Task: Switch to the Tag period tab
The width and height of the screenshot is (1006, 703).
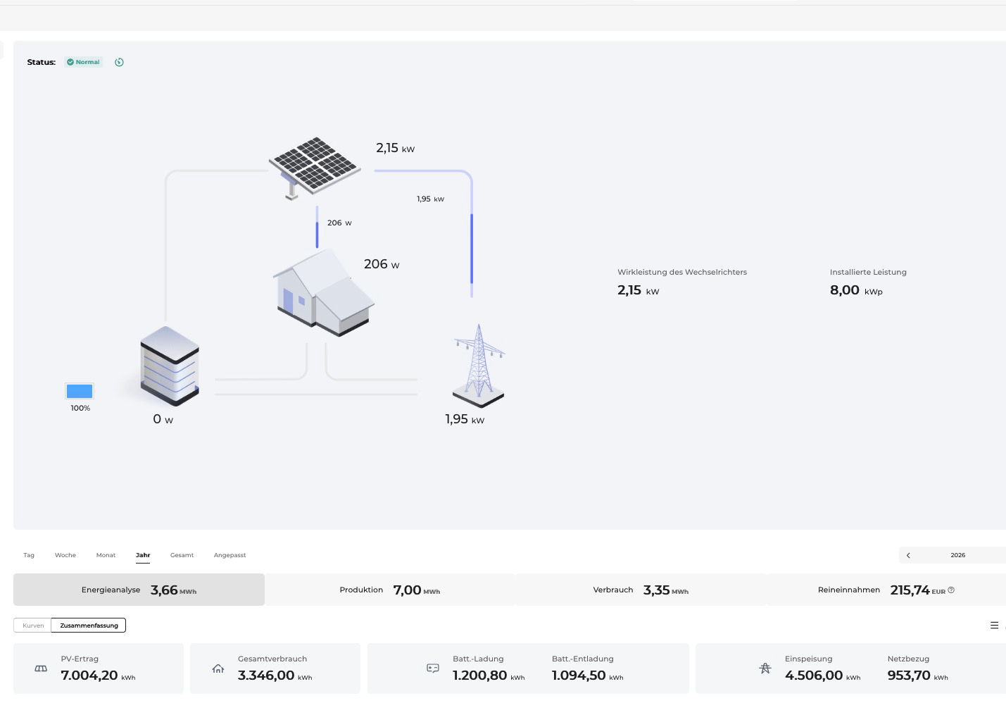Action: coord(29,555)
